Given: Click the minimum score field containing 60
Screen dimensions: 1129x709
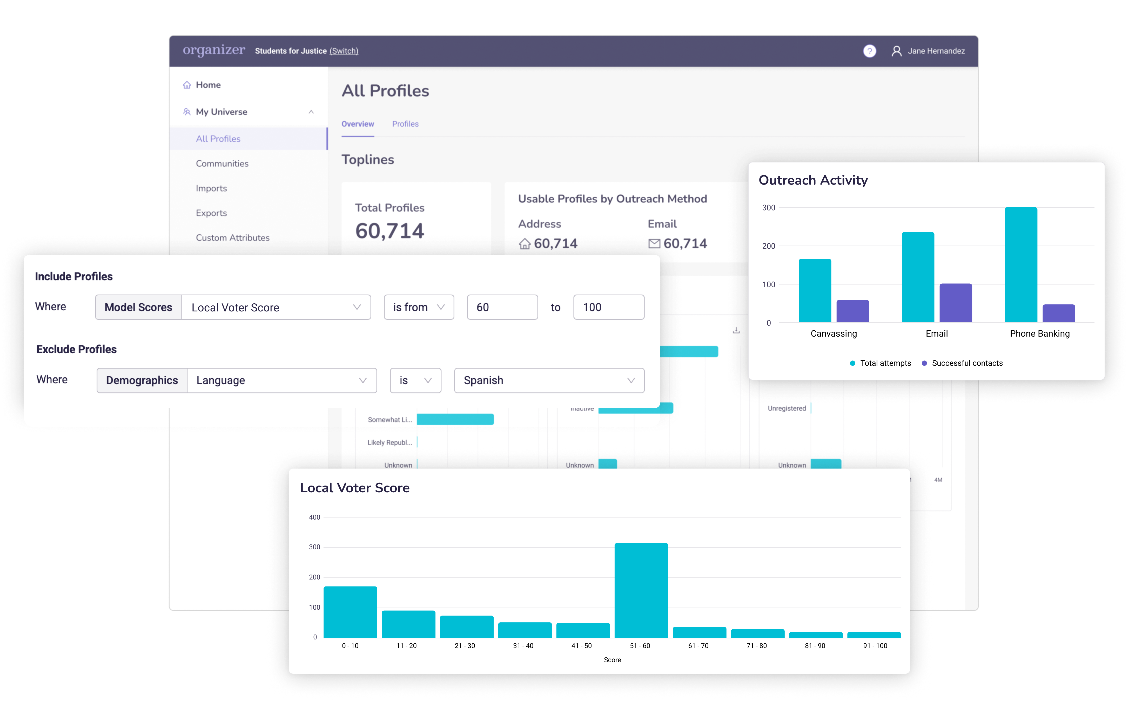Looking at the screenshot, I should pyautogui.click(x=502, y=308).
